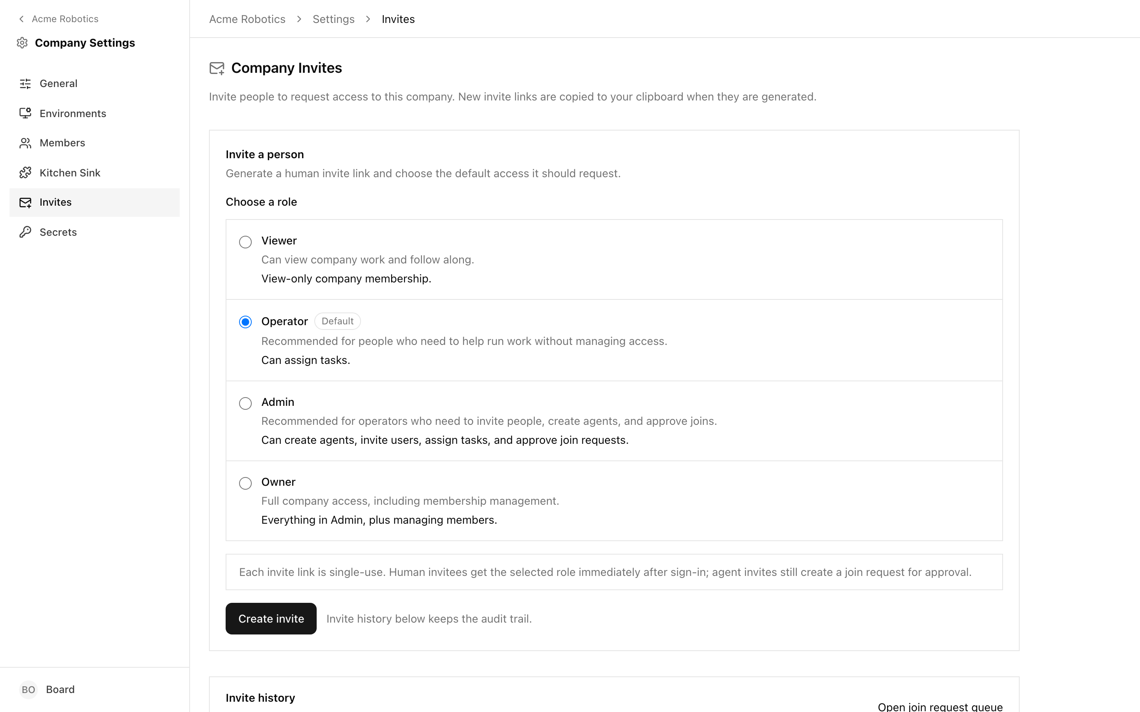Click the 'Choose a role' label

pos(261,202)
